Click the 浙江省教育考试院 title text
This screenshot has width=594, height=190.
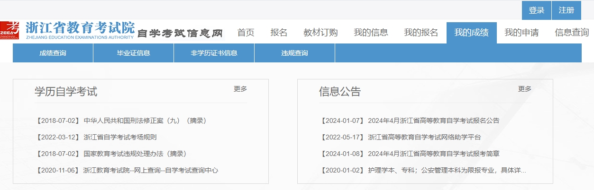coord(80,27)
